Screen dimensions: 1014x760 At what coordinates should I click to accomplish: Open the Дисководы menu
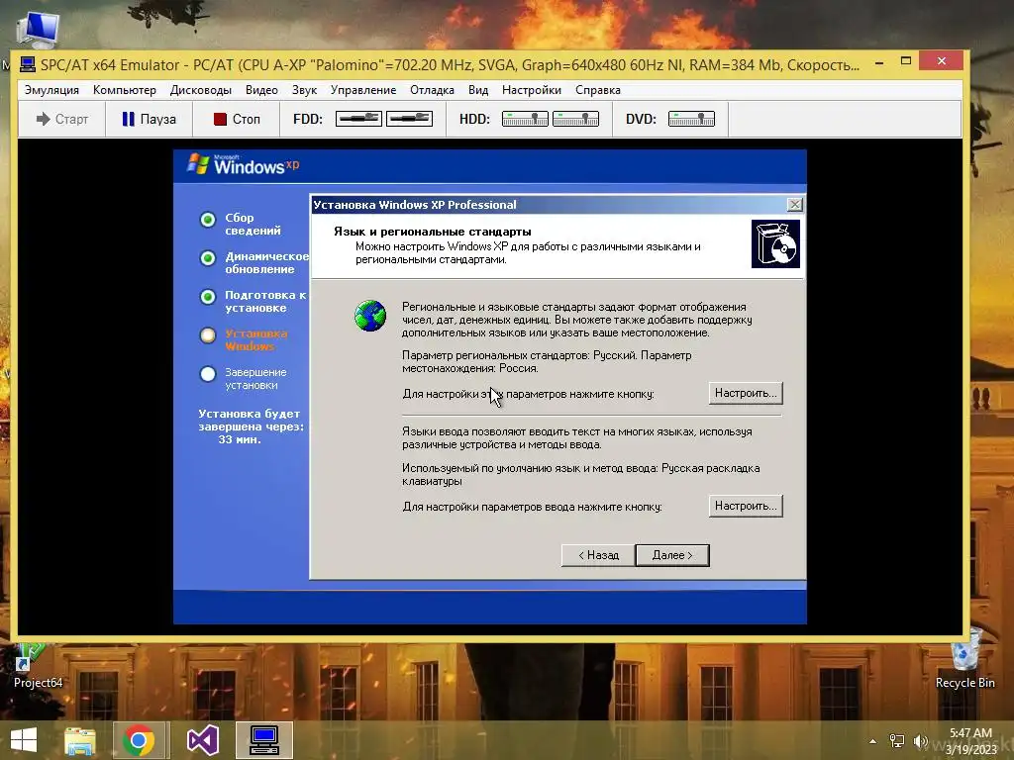tap(201, 90)
